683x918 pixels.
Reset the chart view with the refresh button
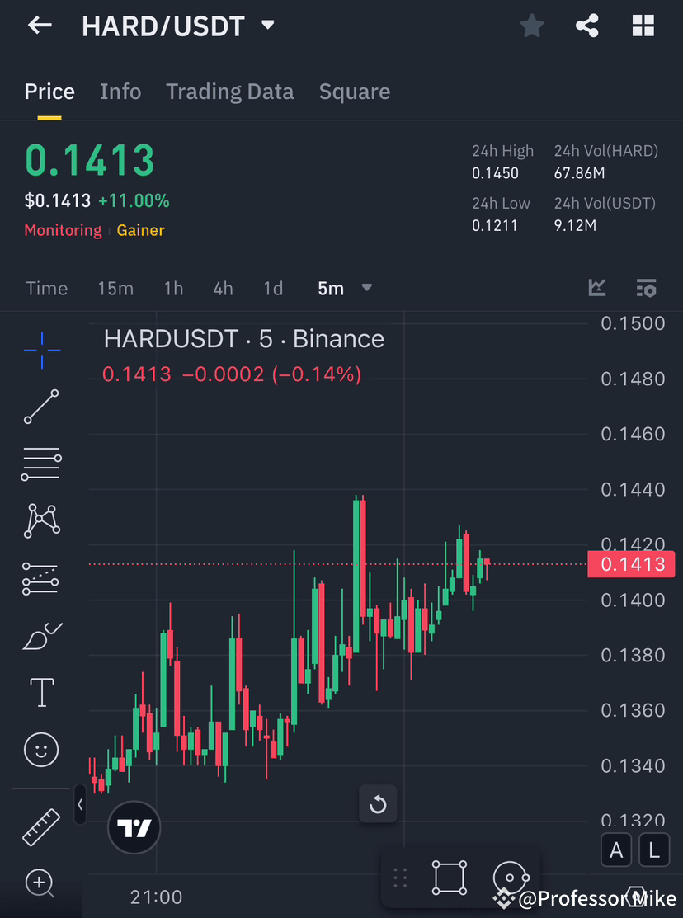click(378, 803)
